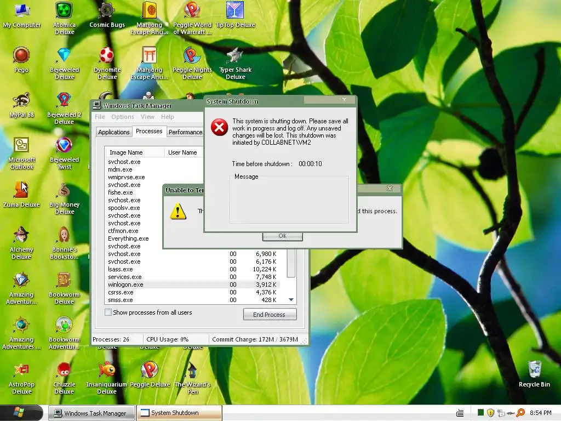Select the wmiprvse.exe process

(x=127, y=177)
